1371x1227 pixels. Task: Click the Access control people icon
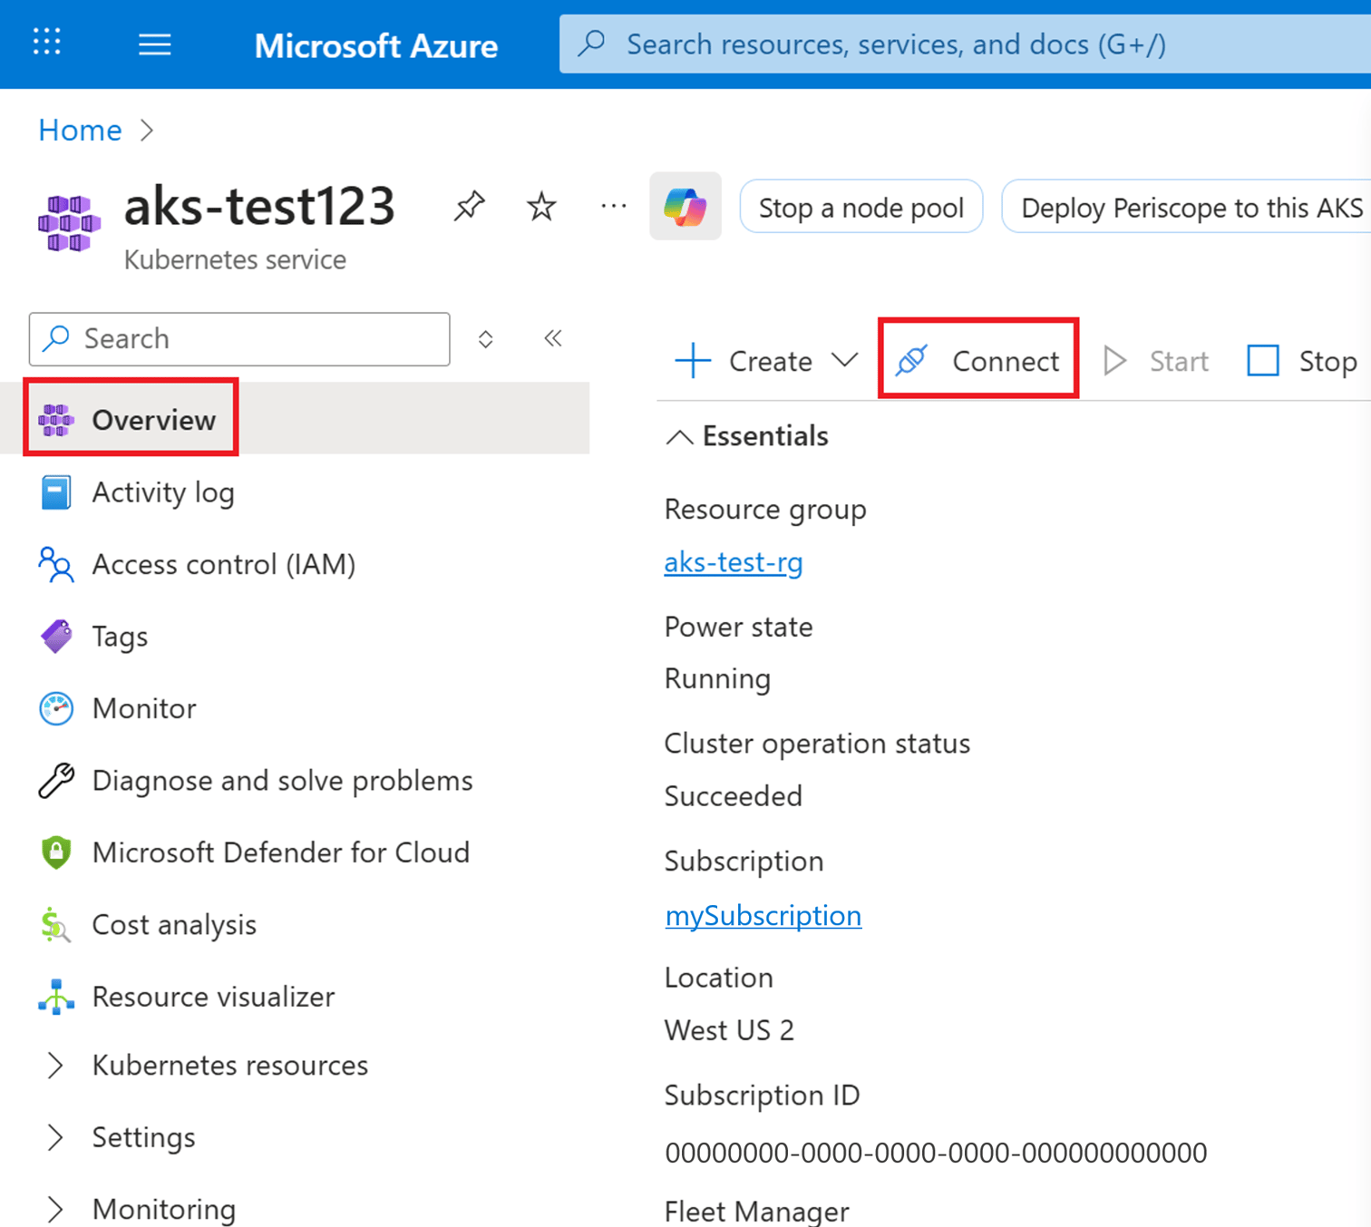[x=56, y=564]
